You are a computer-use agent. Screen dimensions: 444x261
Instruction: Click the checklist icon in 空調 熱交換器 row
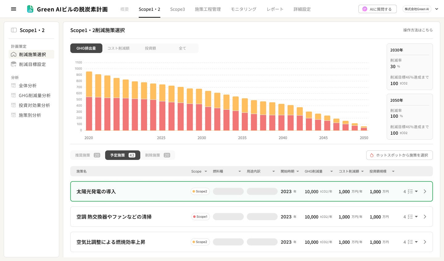(410, 217)
